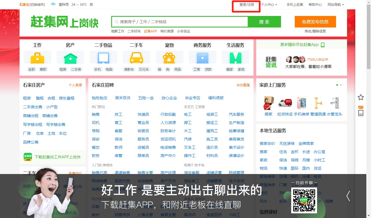Click the 赶集网 上岗快 logo

[x=64, y=22]
